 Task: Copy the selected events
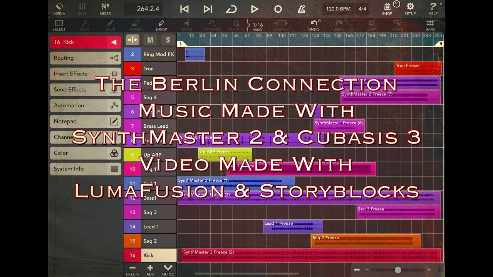pos(372,25)
